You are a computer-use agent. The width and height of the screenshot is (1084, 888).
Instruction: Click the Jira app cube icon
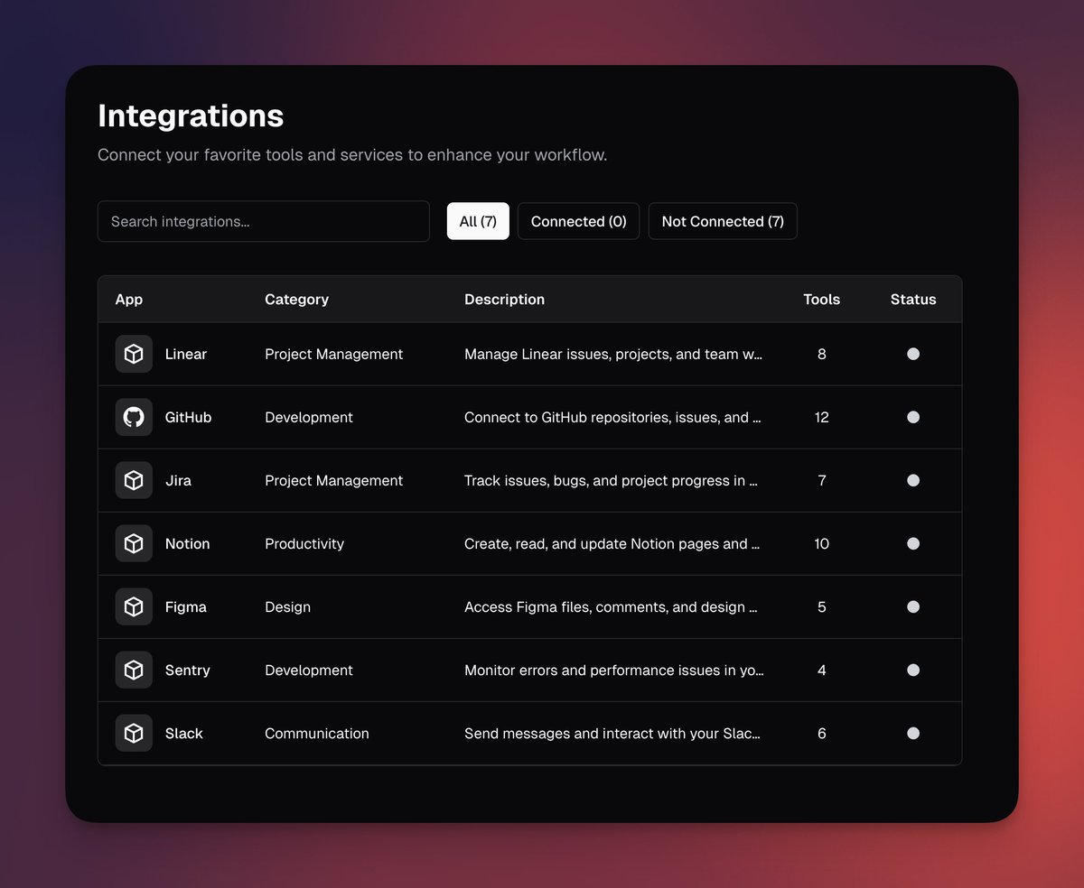point(134,480)
